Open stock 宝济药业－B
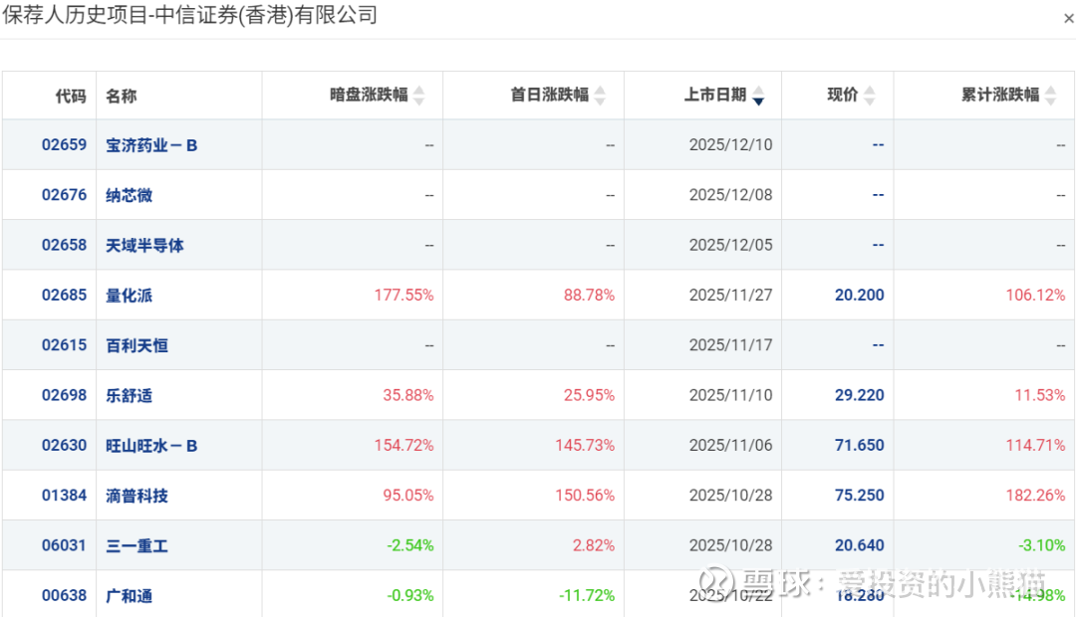The width and height of the screenshot is (1076, 617). (151, 145)
